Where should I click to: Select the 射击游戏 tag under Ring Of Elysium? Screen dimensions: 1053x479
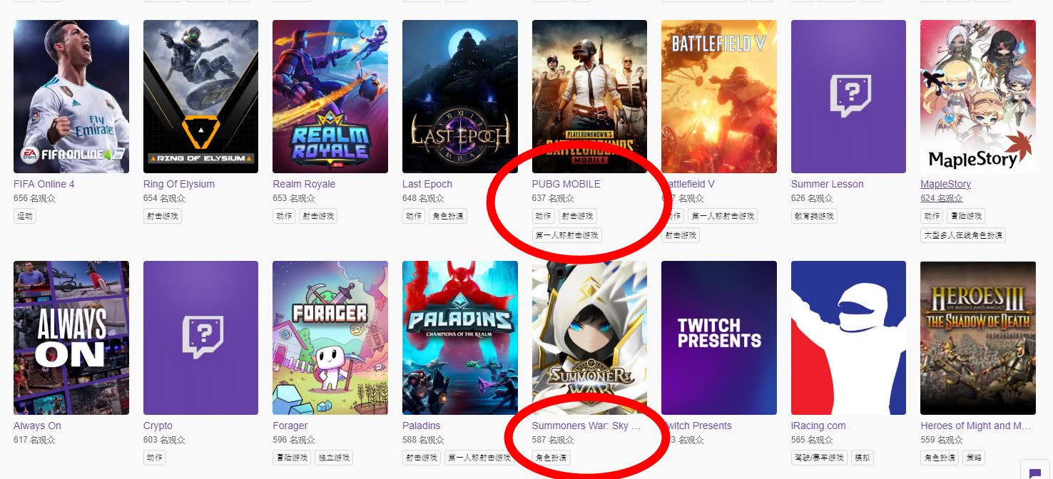[162, 216]
